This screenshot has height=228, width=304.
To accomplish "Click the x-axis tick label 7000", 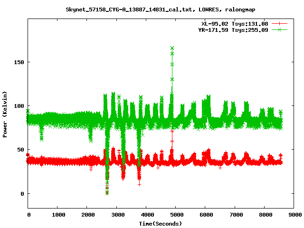I will 236,215.
